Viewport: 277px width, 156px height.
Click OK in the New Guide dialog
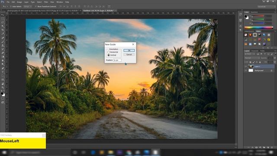click(x=129, y=51)
